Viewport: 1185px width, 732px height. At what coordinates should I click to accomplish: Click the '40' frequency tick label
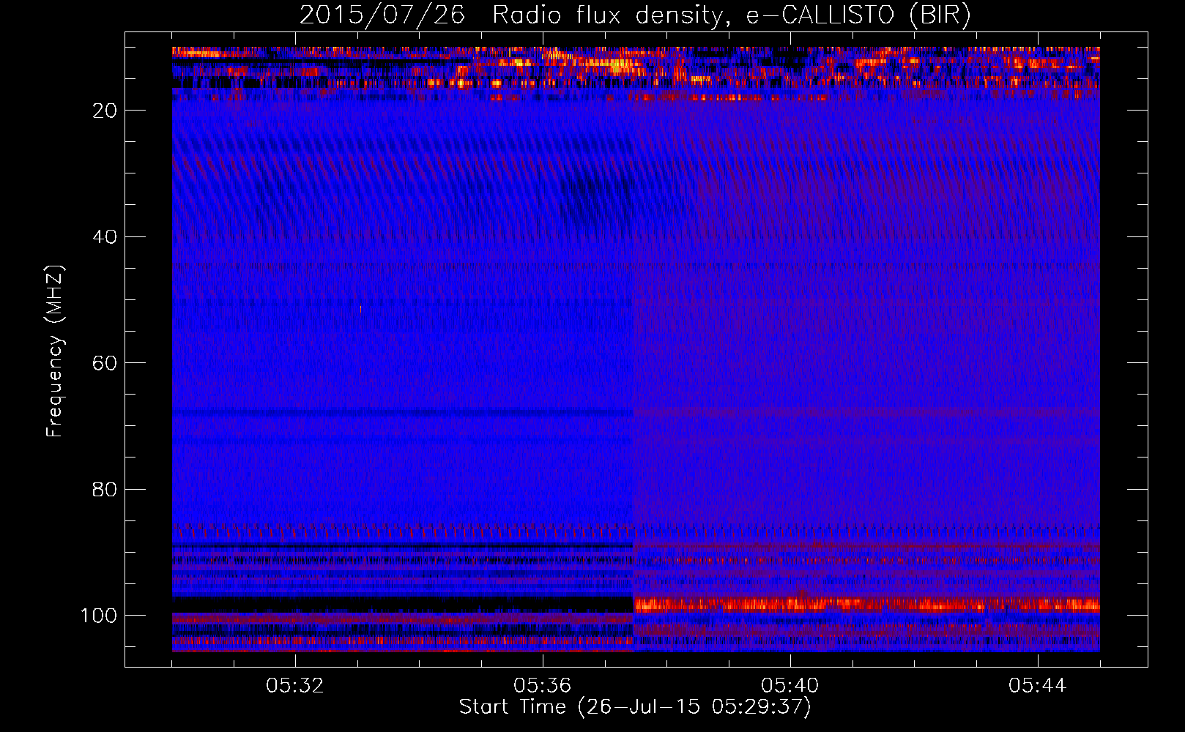coord(105,237)
